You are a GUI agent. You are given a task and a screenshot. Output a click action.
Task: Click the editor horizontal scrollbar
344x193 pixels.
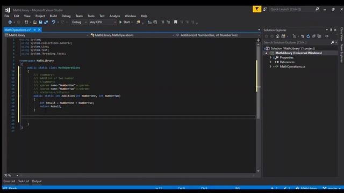point(137,175)
